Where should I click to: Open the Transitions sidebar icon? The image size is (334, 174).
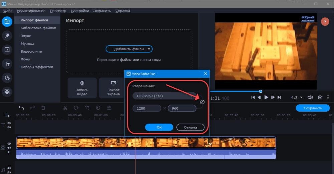click(7, 50)
